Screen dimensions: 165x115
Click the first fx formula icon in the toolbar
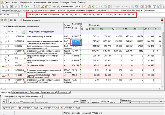pyautogui.click(x=142, y=7)
